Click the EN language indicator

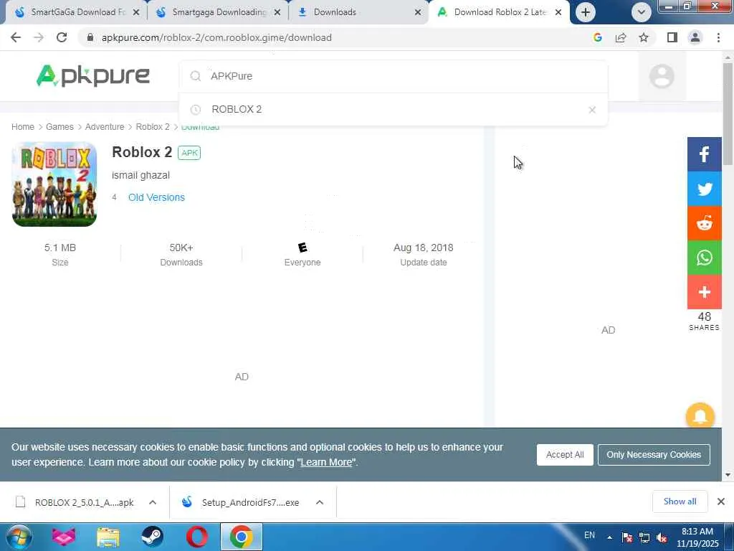(x=589, y=535)
